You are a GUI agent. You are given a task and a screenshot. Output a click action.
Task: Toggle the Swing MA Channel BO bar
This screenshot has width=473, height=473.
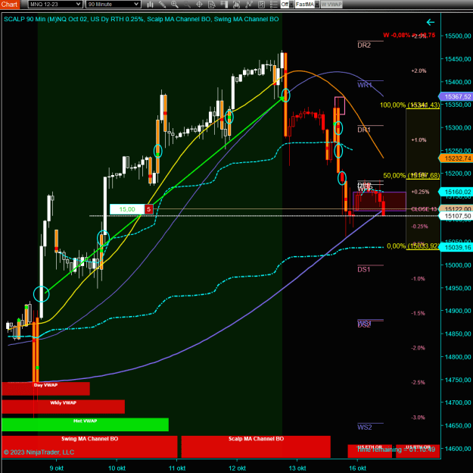coord(89,446)
